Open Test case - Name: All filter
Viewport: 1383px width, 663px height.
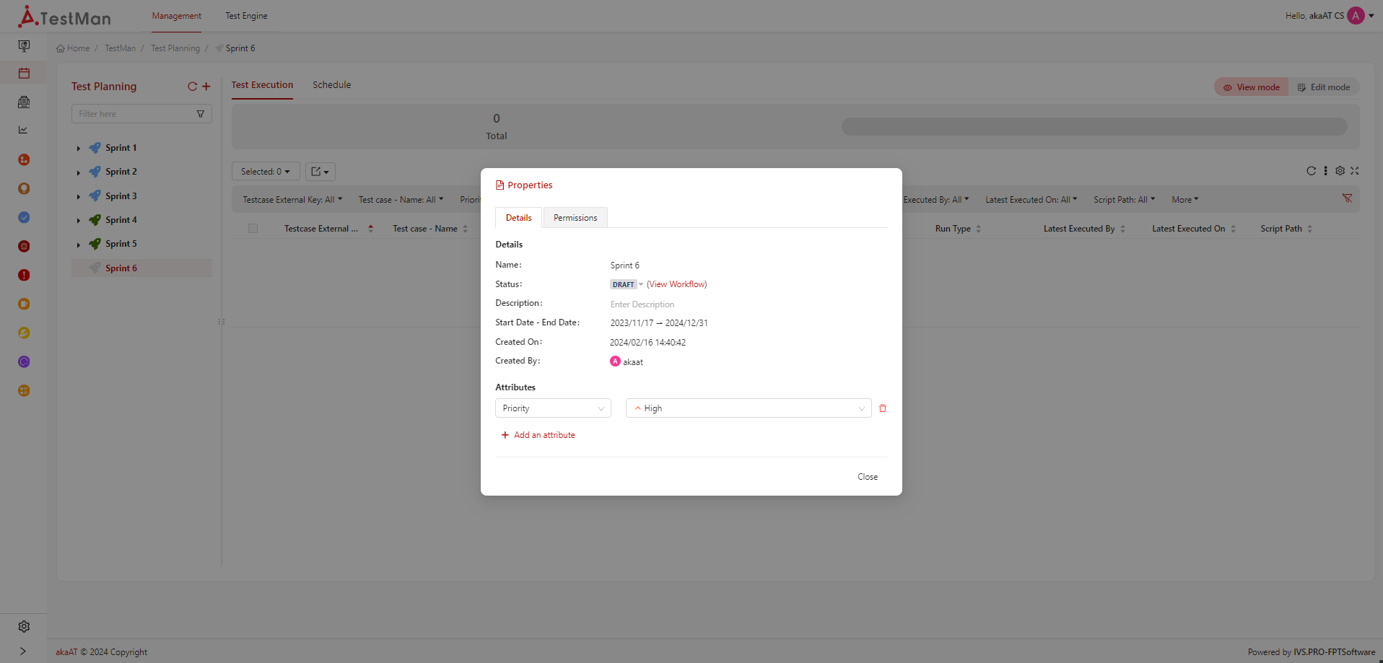coord(401,200)
